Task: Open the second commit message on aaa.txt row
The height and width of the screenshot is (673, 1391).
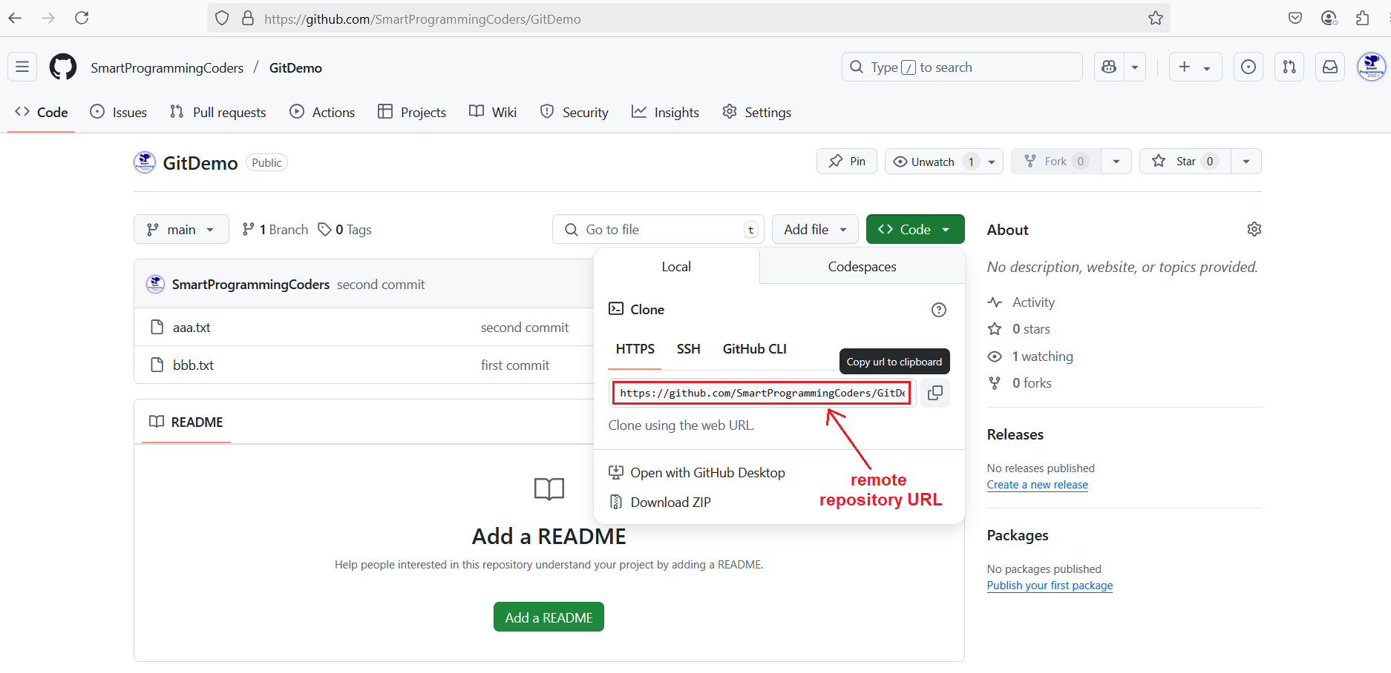Action: coord(524,328)
